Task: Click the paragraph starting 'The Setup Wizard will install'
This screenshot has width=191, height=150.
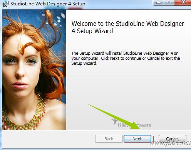Action: click(x=126, y=58)
